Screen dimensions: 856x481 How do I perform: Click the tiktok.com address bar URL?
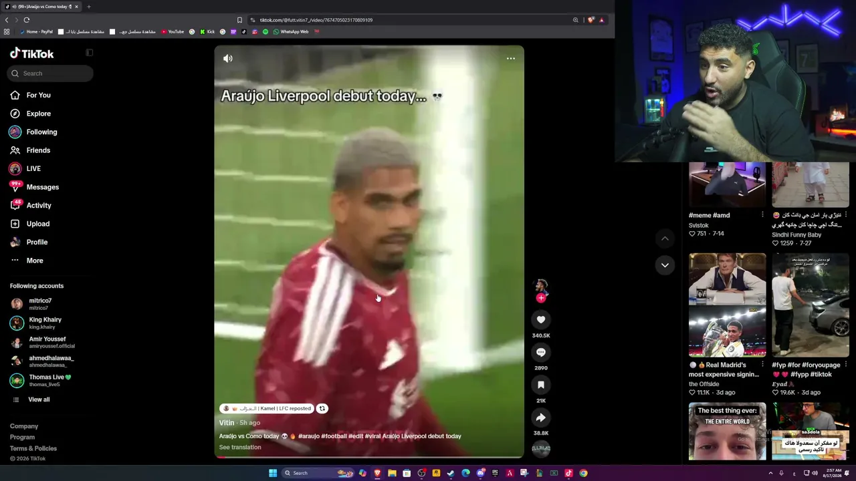click(316, 20)
